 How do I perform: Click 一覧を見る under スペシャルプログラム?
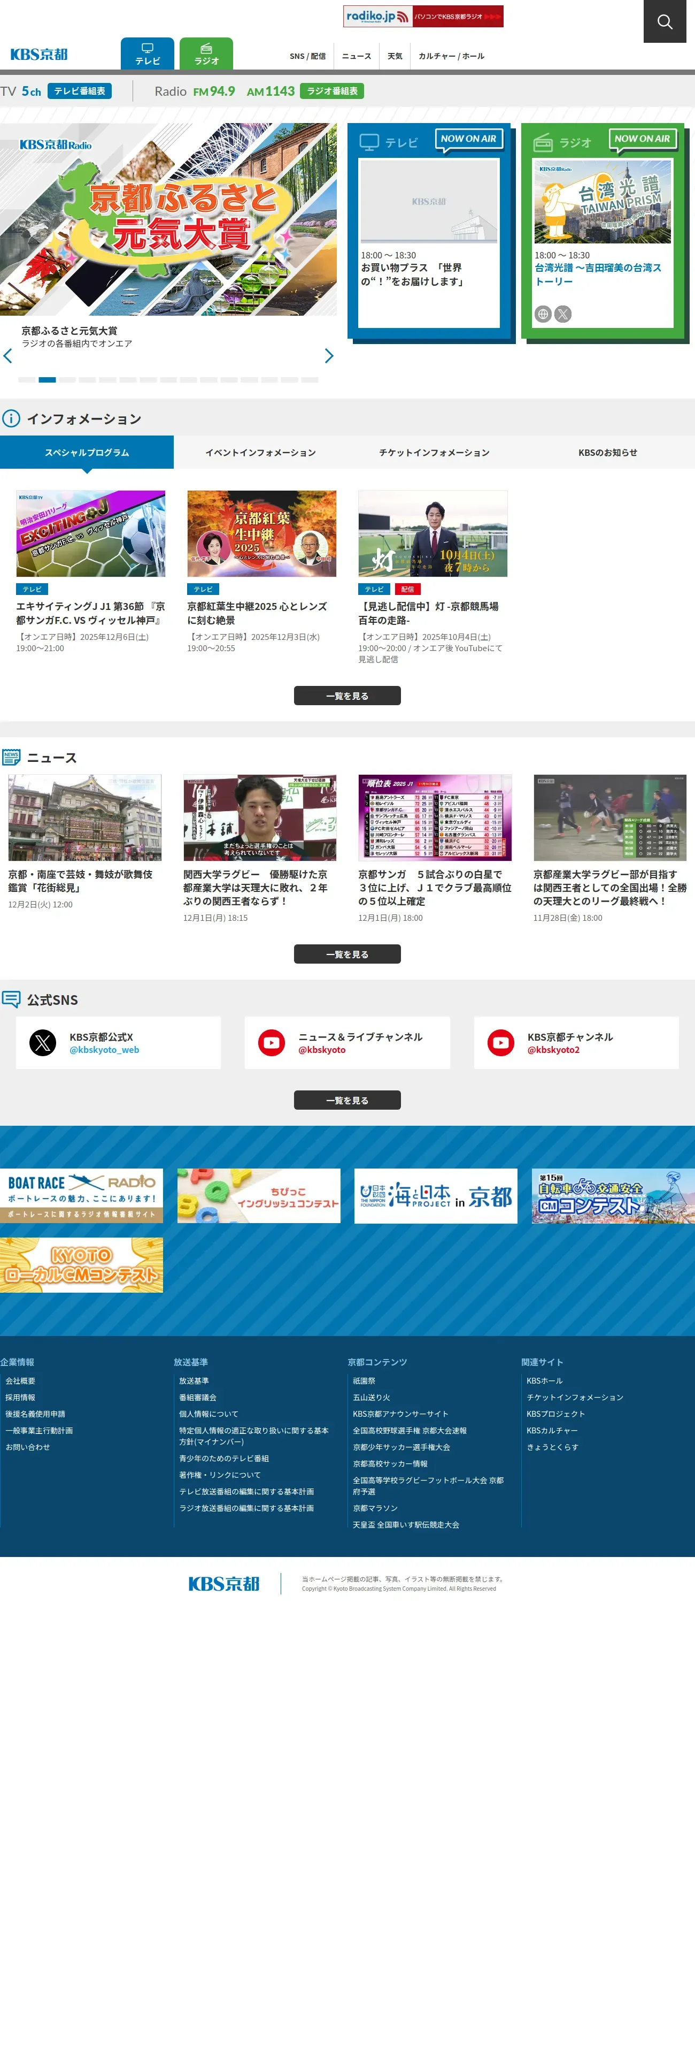coord(347,695)
